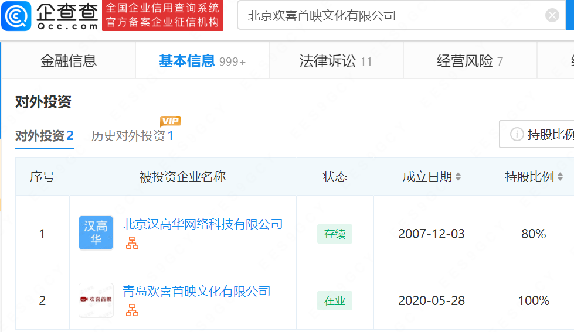This screenshot has height=332, width=574.
Task: Click the search box containing 北京欢喜首映文化有限公司
Action: point(401,15)
